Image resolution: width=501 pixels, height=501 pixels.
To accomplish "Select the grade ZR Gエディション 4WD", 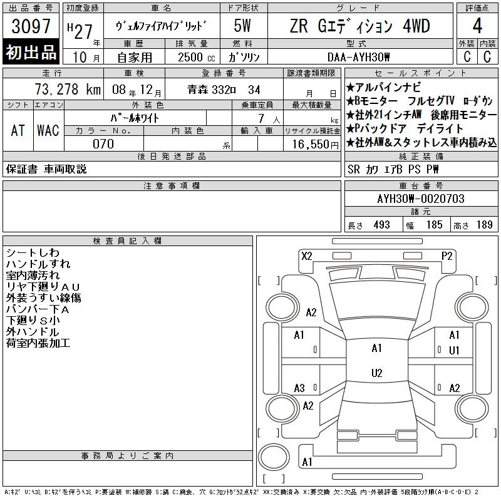I will (x=359, y=26).
